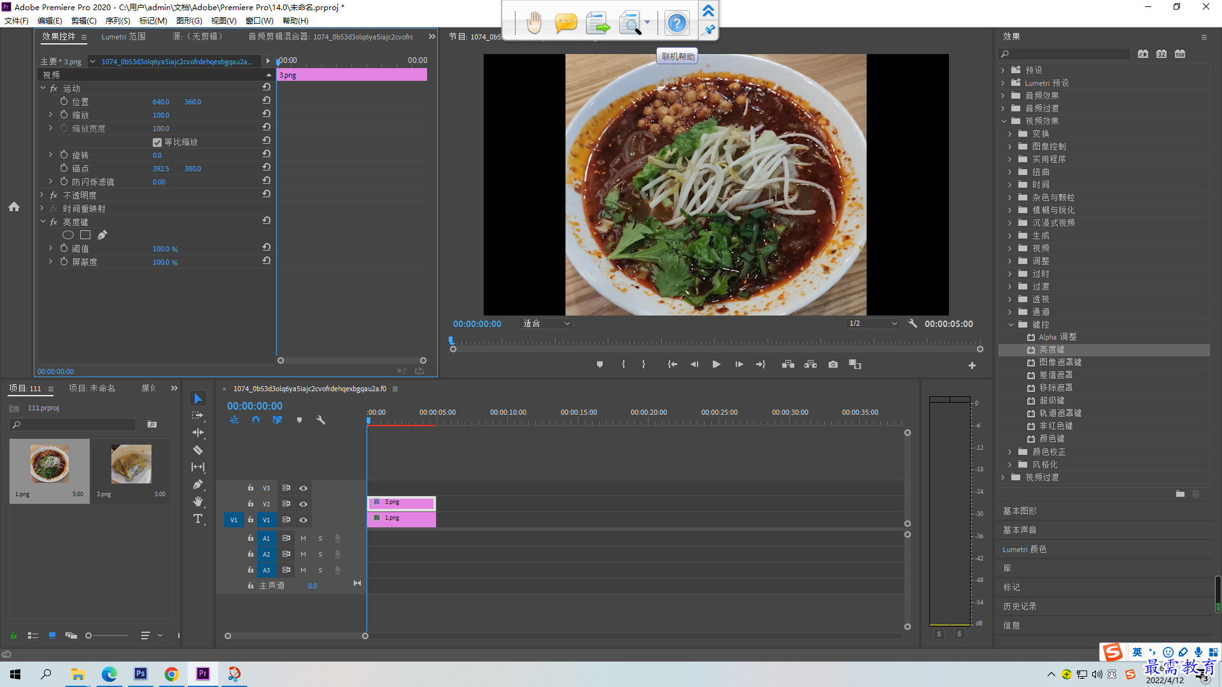This screenshot has height=687, width=1222.
Task: Click the Lift button in program monitor
Action: [x=788, y=364]
